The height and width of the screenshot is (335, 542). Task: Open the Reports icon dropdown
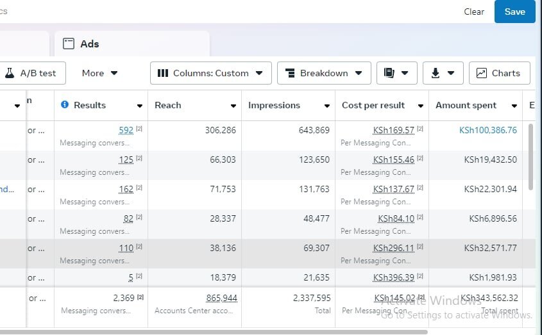click(x=396, y=73)
